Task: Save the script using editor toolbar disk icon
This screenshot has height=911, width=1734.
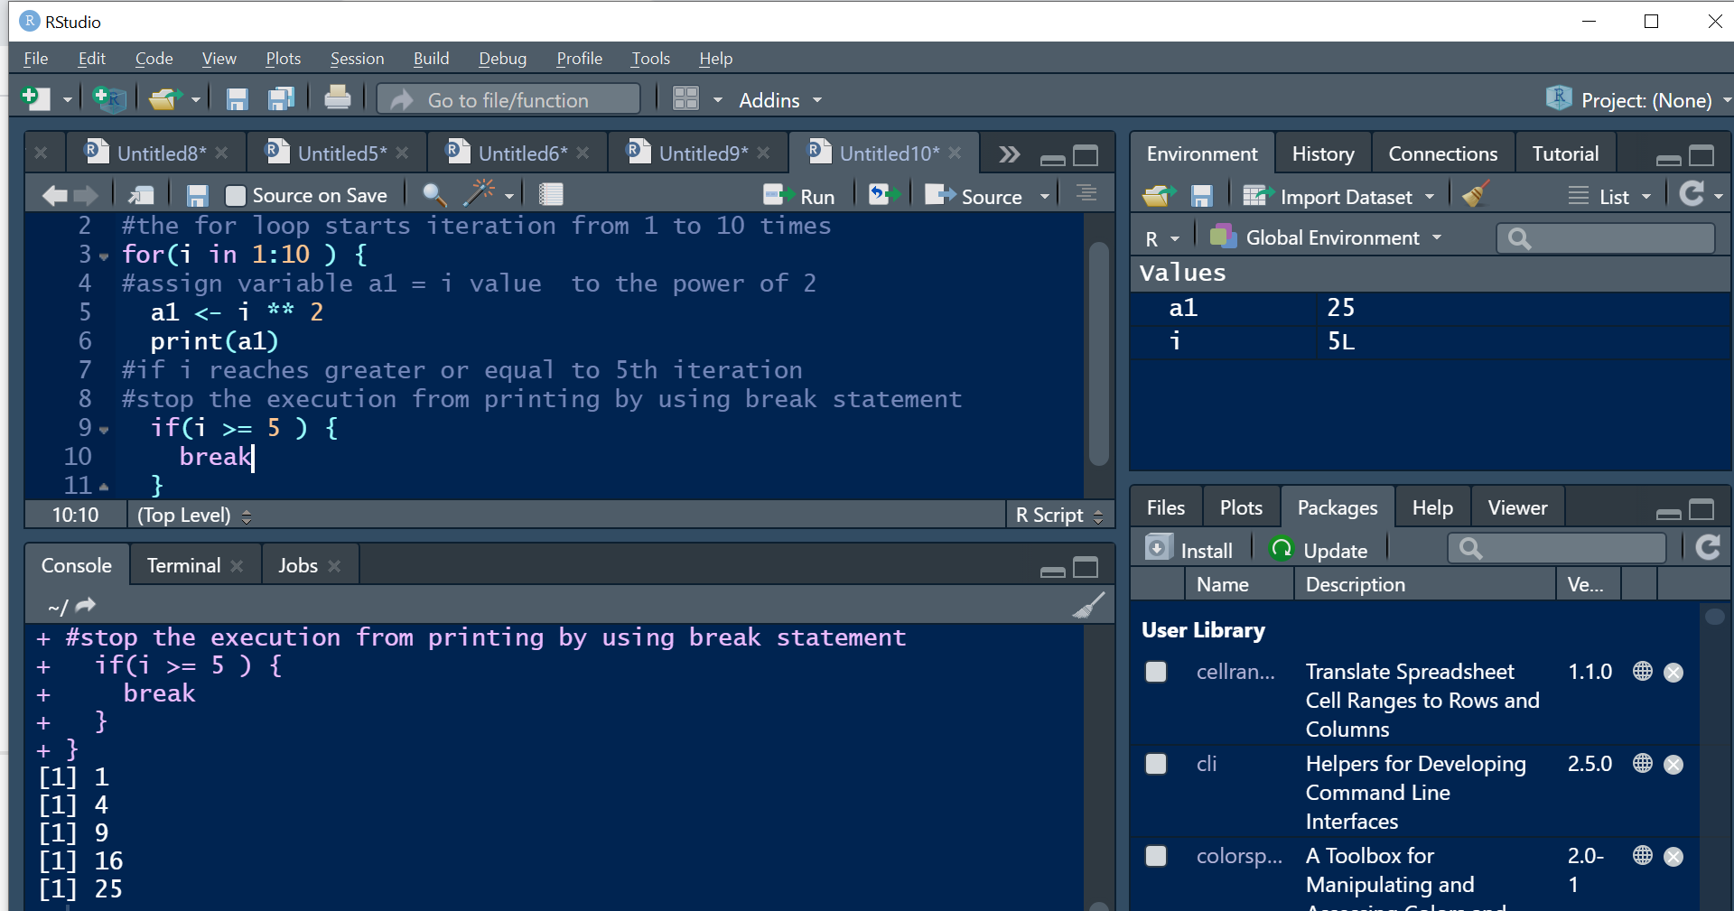Action: (x=197, y=195)
